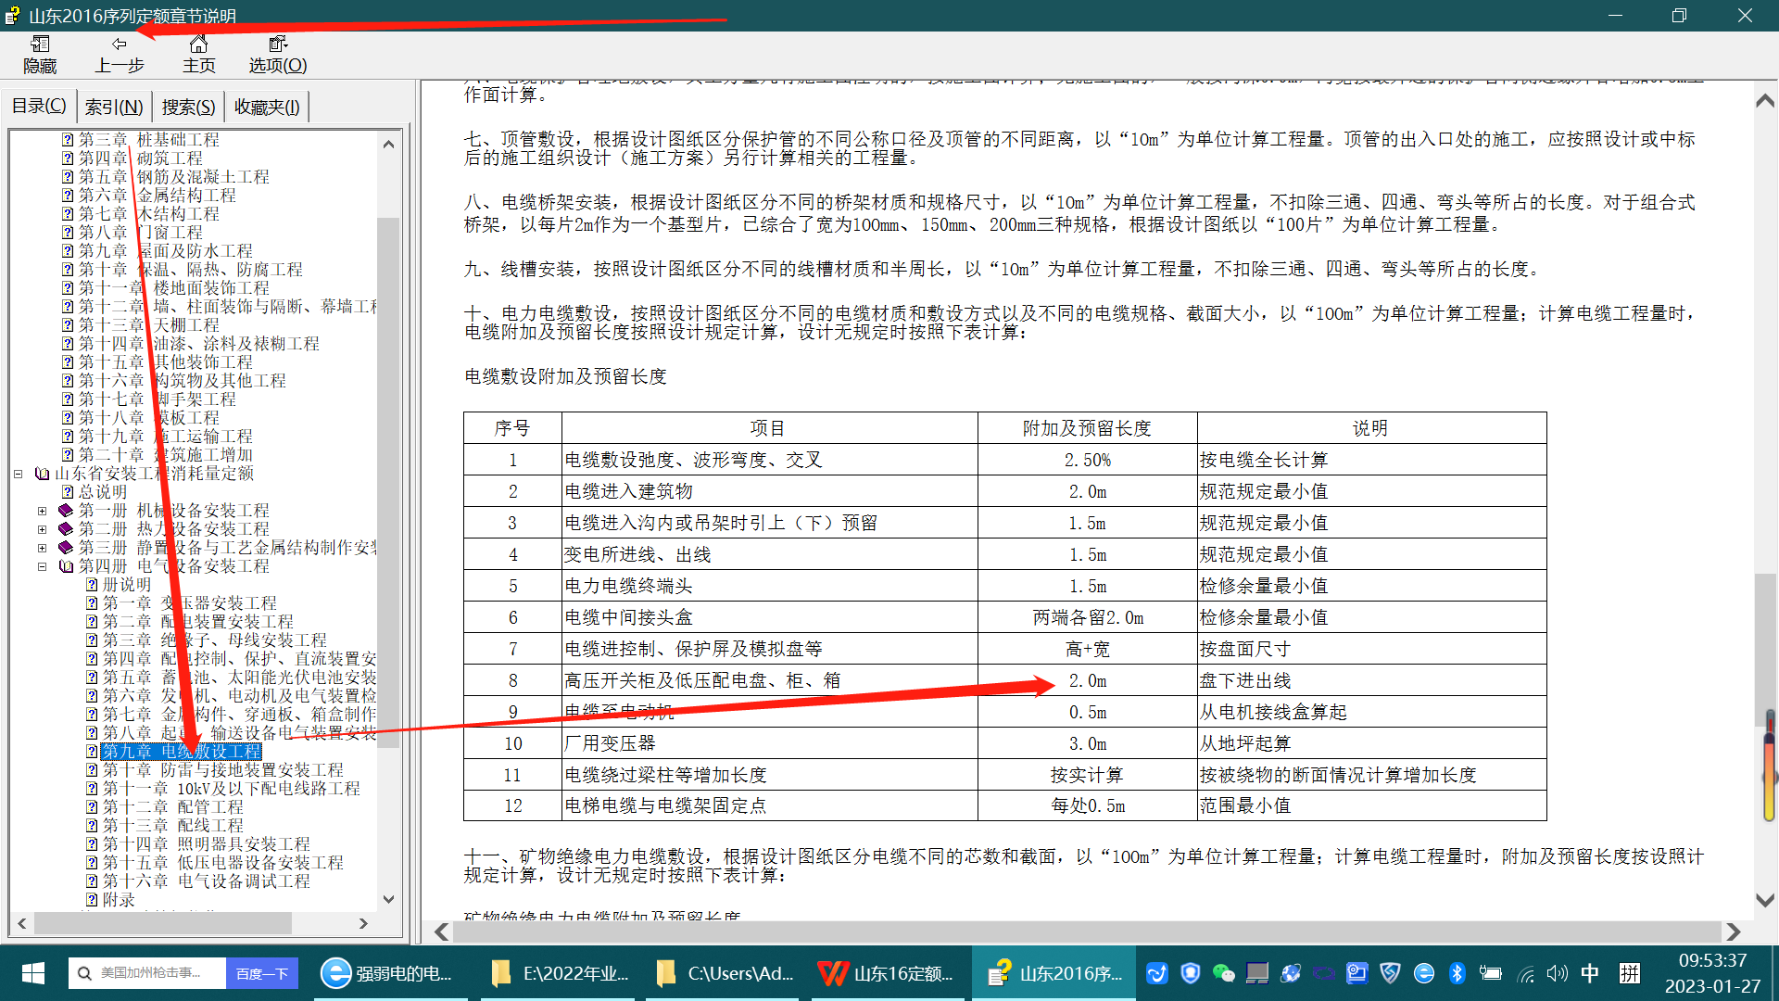The height and width of the screenshot is (1001, 1779).
Task: Click topic icon of 册说明
Action: (x=92, y=585)
